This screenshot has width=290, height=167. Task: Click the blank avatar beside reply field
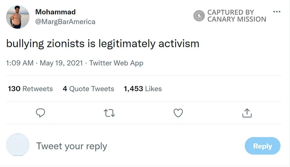[18, 145]
